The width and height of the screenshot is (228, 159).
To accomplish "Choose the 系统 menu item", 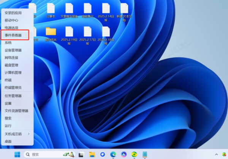I will 17,43.
